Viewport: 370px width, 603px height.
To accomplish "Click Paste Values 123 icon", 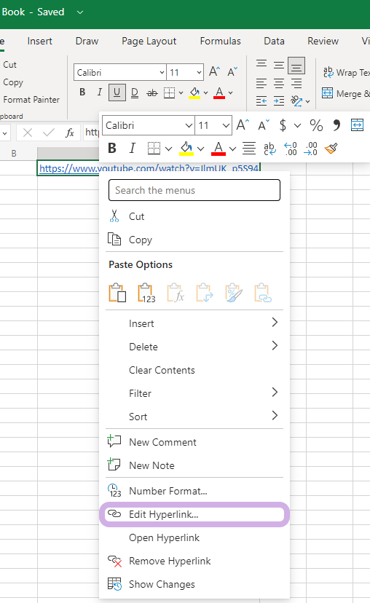I will [x=146, y=293].
